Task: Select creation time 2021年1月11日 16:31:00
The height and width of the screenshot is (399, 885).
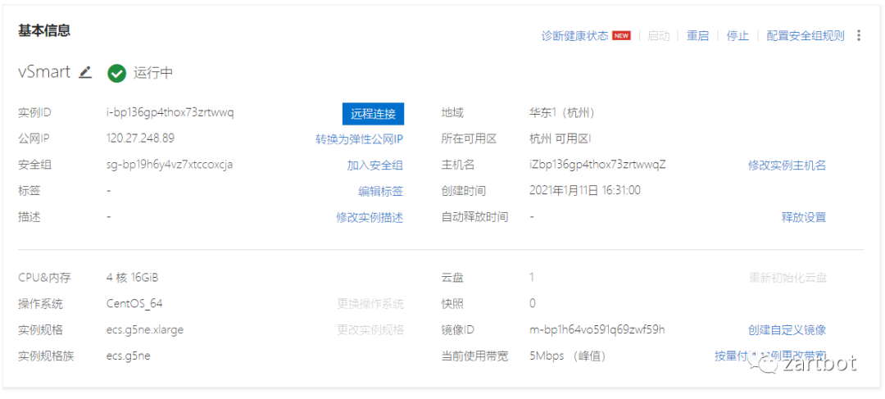Action: 585,191
